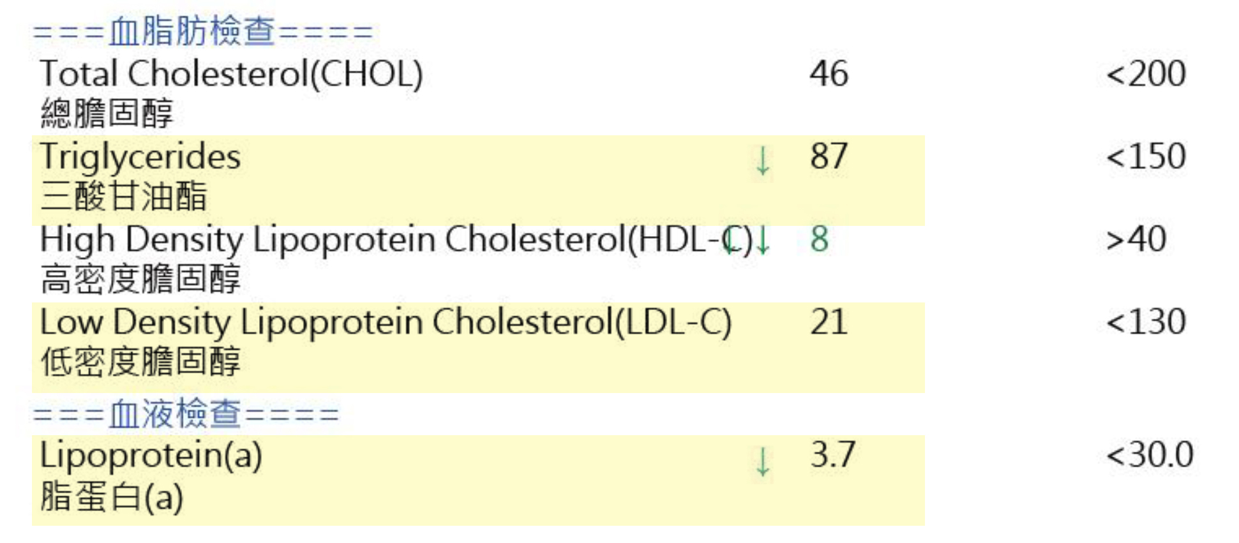1239x543 pixels.
Task: Click the Low Density Lipoprotein Cholesterol label
Action: 386,322
